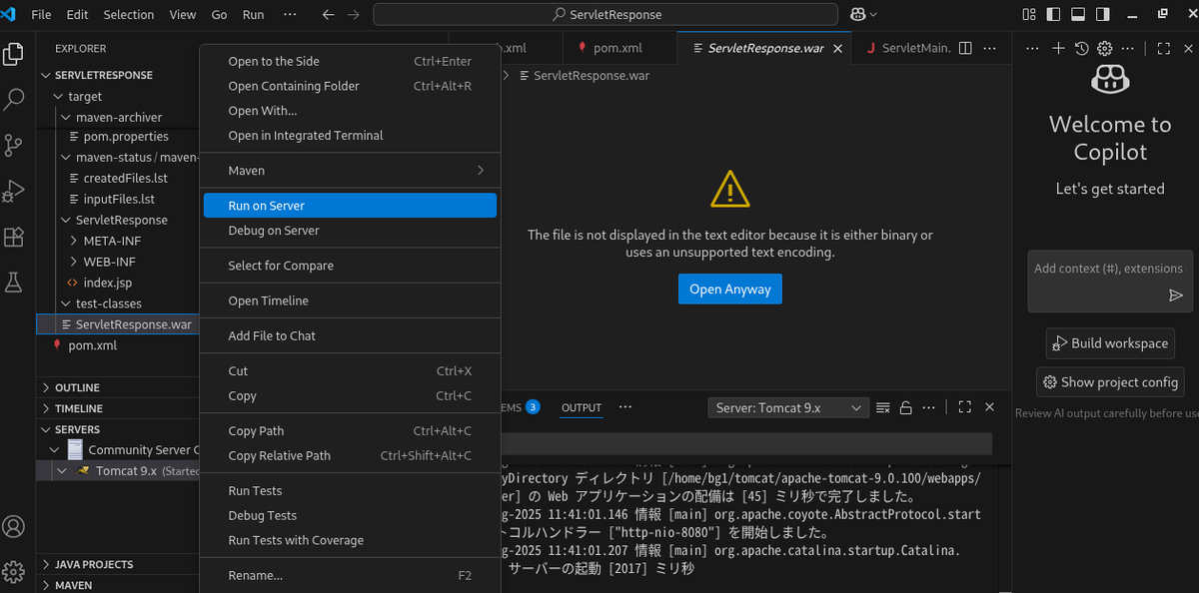Open the Accounts icon in activity bar
This screenshot has width=1199, height=593.
[14, 526]
